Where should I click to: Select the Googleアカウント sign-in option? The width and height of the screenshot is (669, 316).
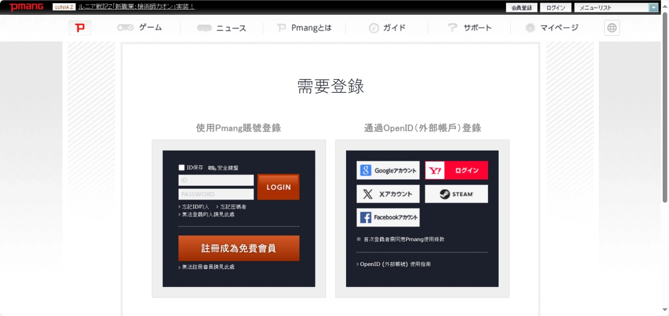click(x=388, y=170)
